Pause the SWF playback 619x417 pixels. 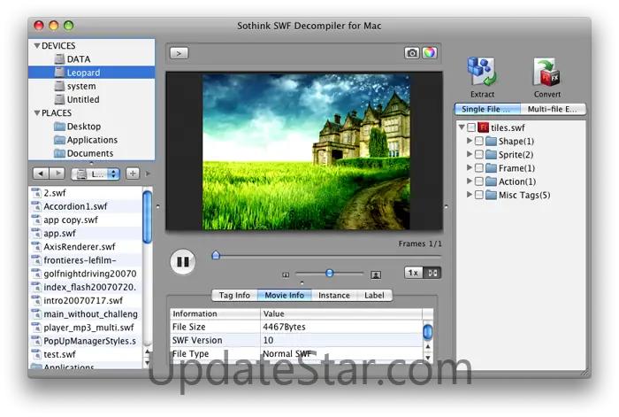(183, 262)
